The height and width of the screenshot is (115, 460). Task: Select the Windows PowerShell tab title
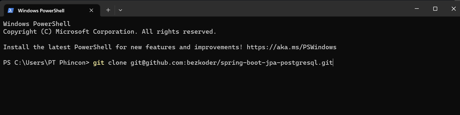41,11
